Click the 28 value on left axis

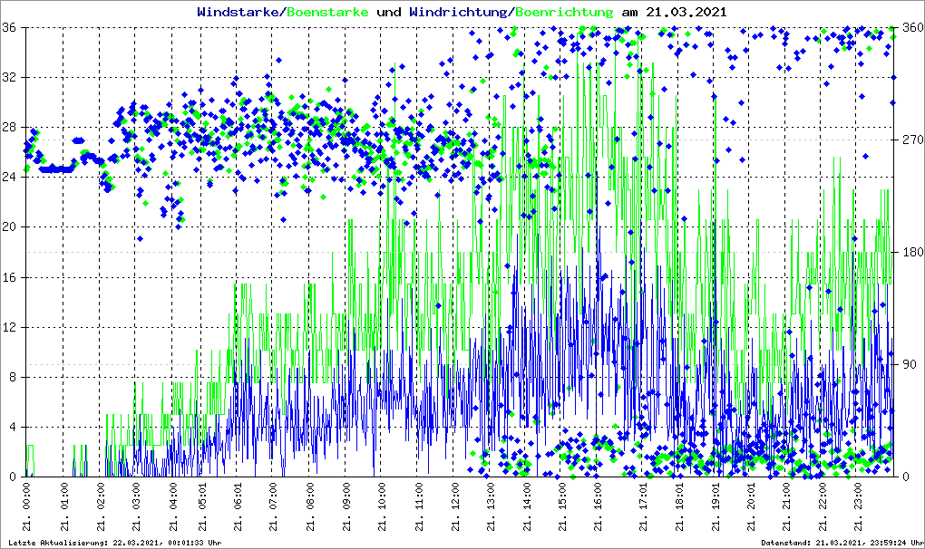point(10,128)
